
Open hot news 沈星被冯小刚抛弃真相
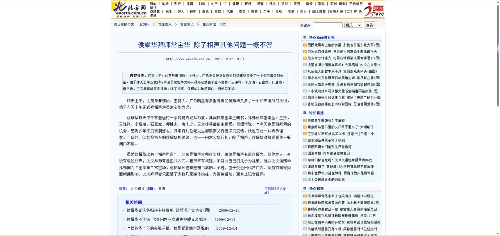pos(344,65)
